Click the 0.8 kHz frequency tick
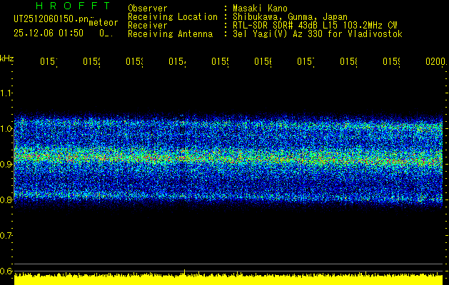Viewport: 449px width, 285px height. 7,200
